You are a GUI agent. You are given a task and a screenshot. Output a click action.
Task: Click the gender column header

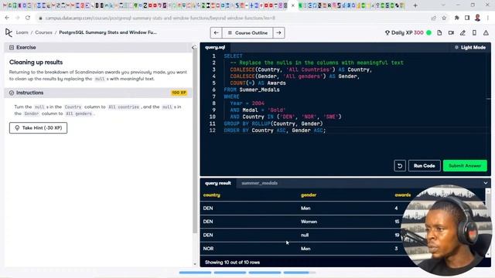click(309, 195)
